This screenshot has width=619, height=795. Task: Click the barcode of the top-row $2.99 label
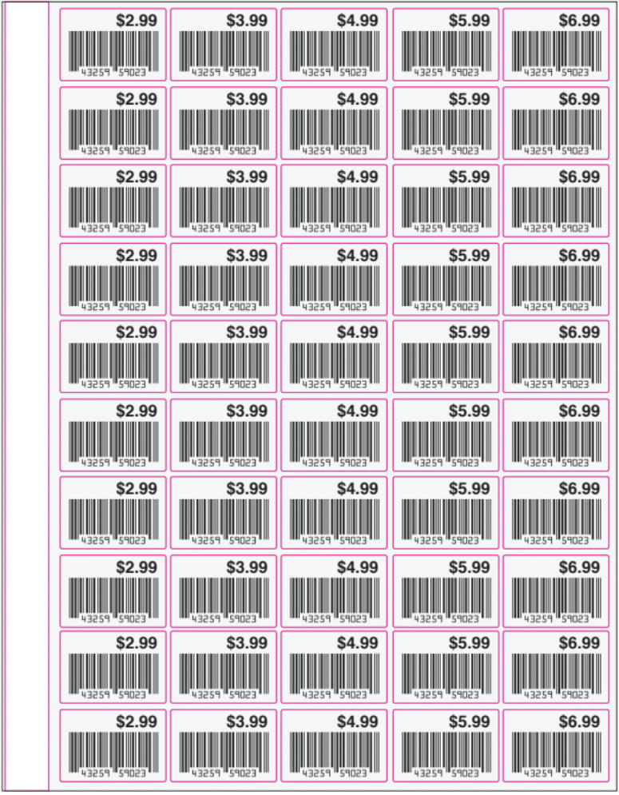[x=113, y=54]
